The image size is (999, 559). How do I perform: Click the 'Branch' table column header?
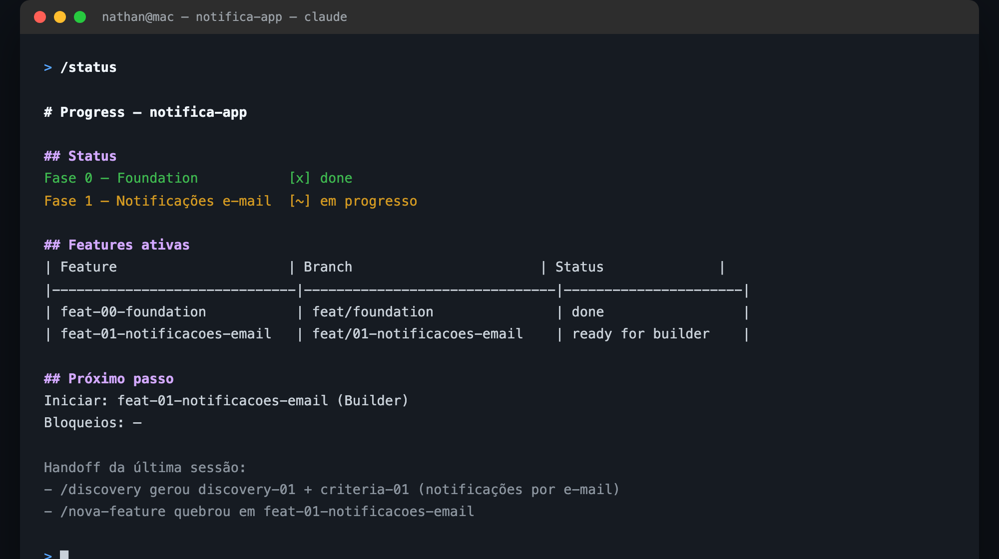click(x=328, y=267)
